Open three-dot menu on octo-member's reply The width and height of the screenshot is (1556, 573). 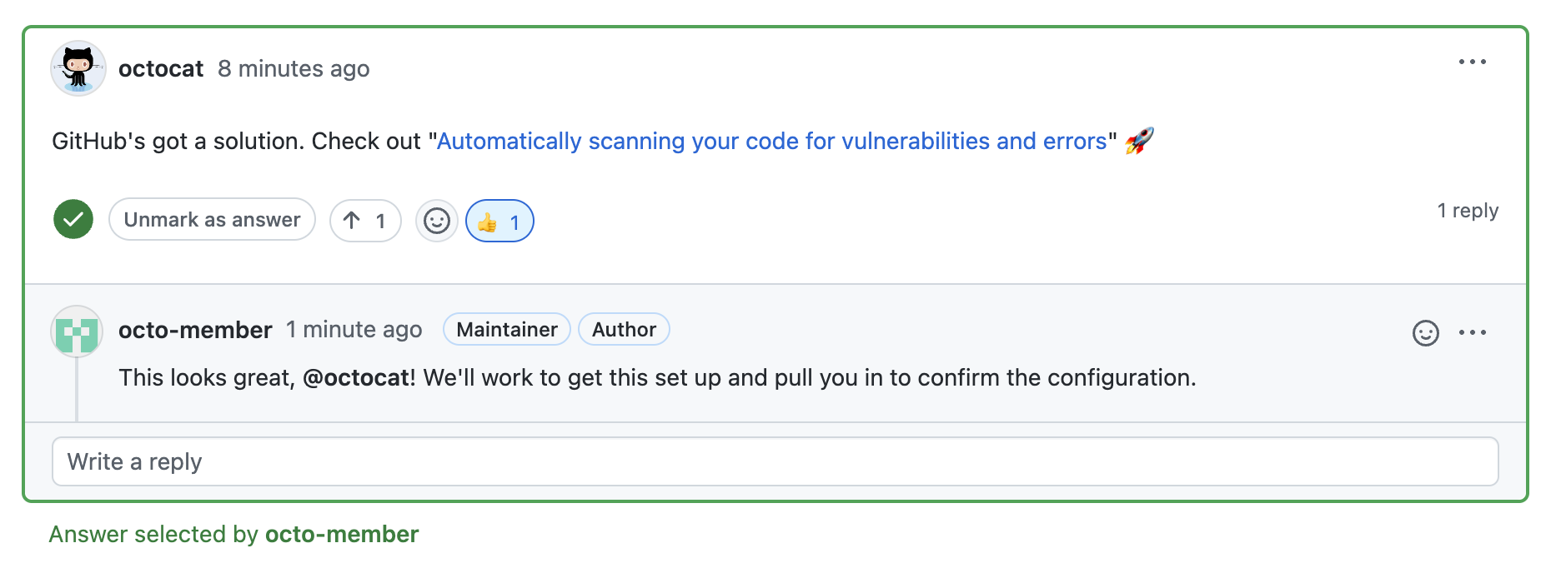[1472, 333]
